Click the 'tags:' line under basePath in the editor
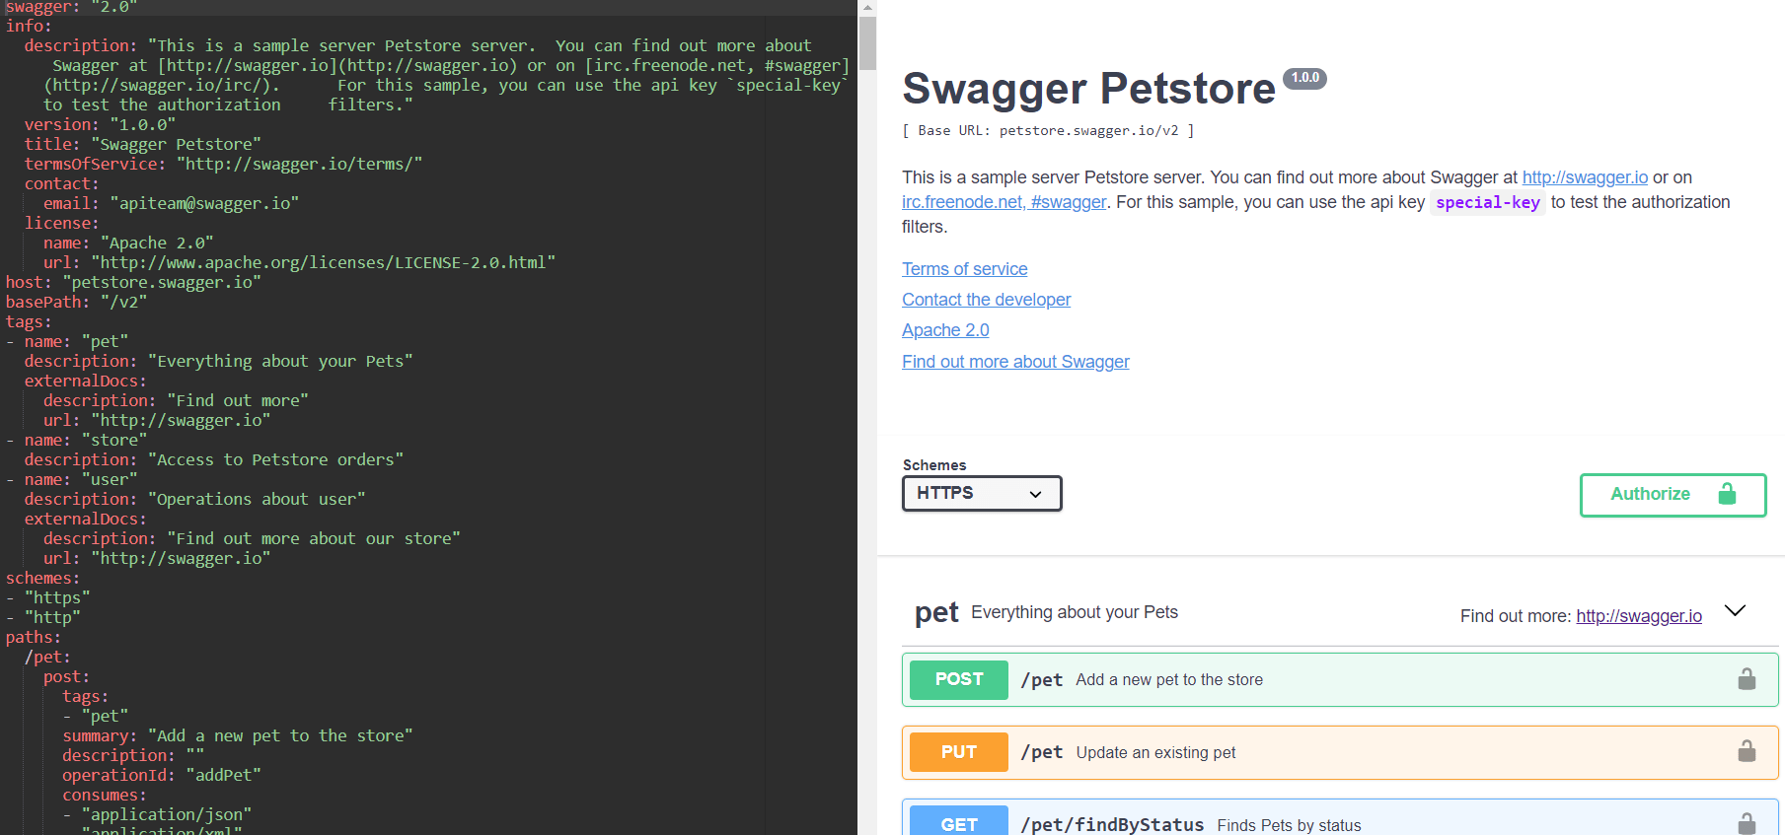The image size is (1785, 835). pos(29,321)
